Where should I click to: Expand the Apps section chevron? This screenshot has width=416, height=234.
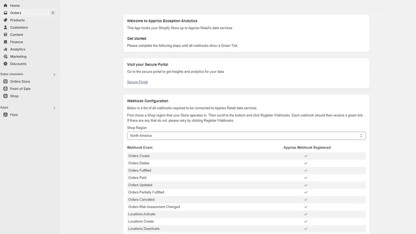54,108
